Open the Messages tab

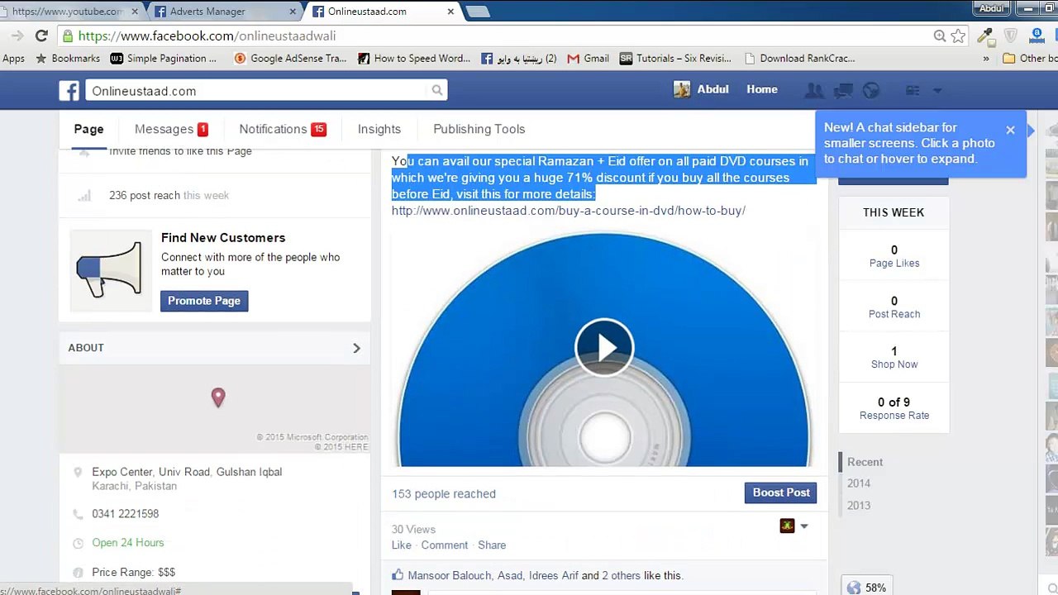pos(171,129)
